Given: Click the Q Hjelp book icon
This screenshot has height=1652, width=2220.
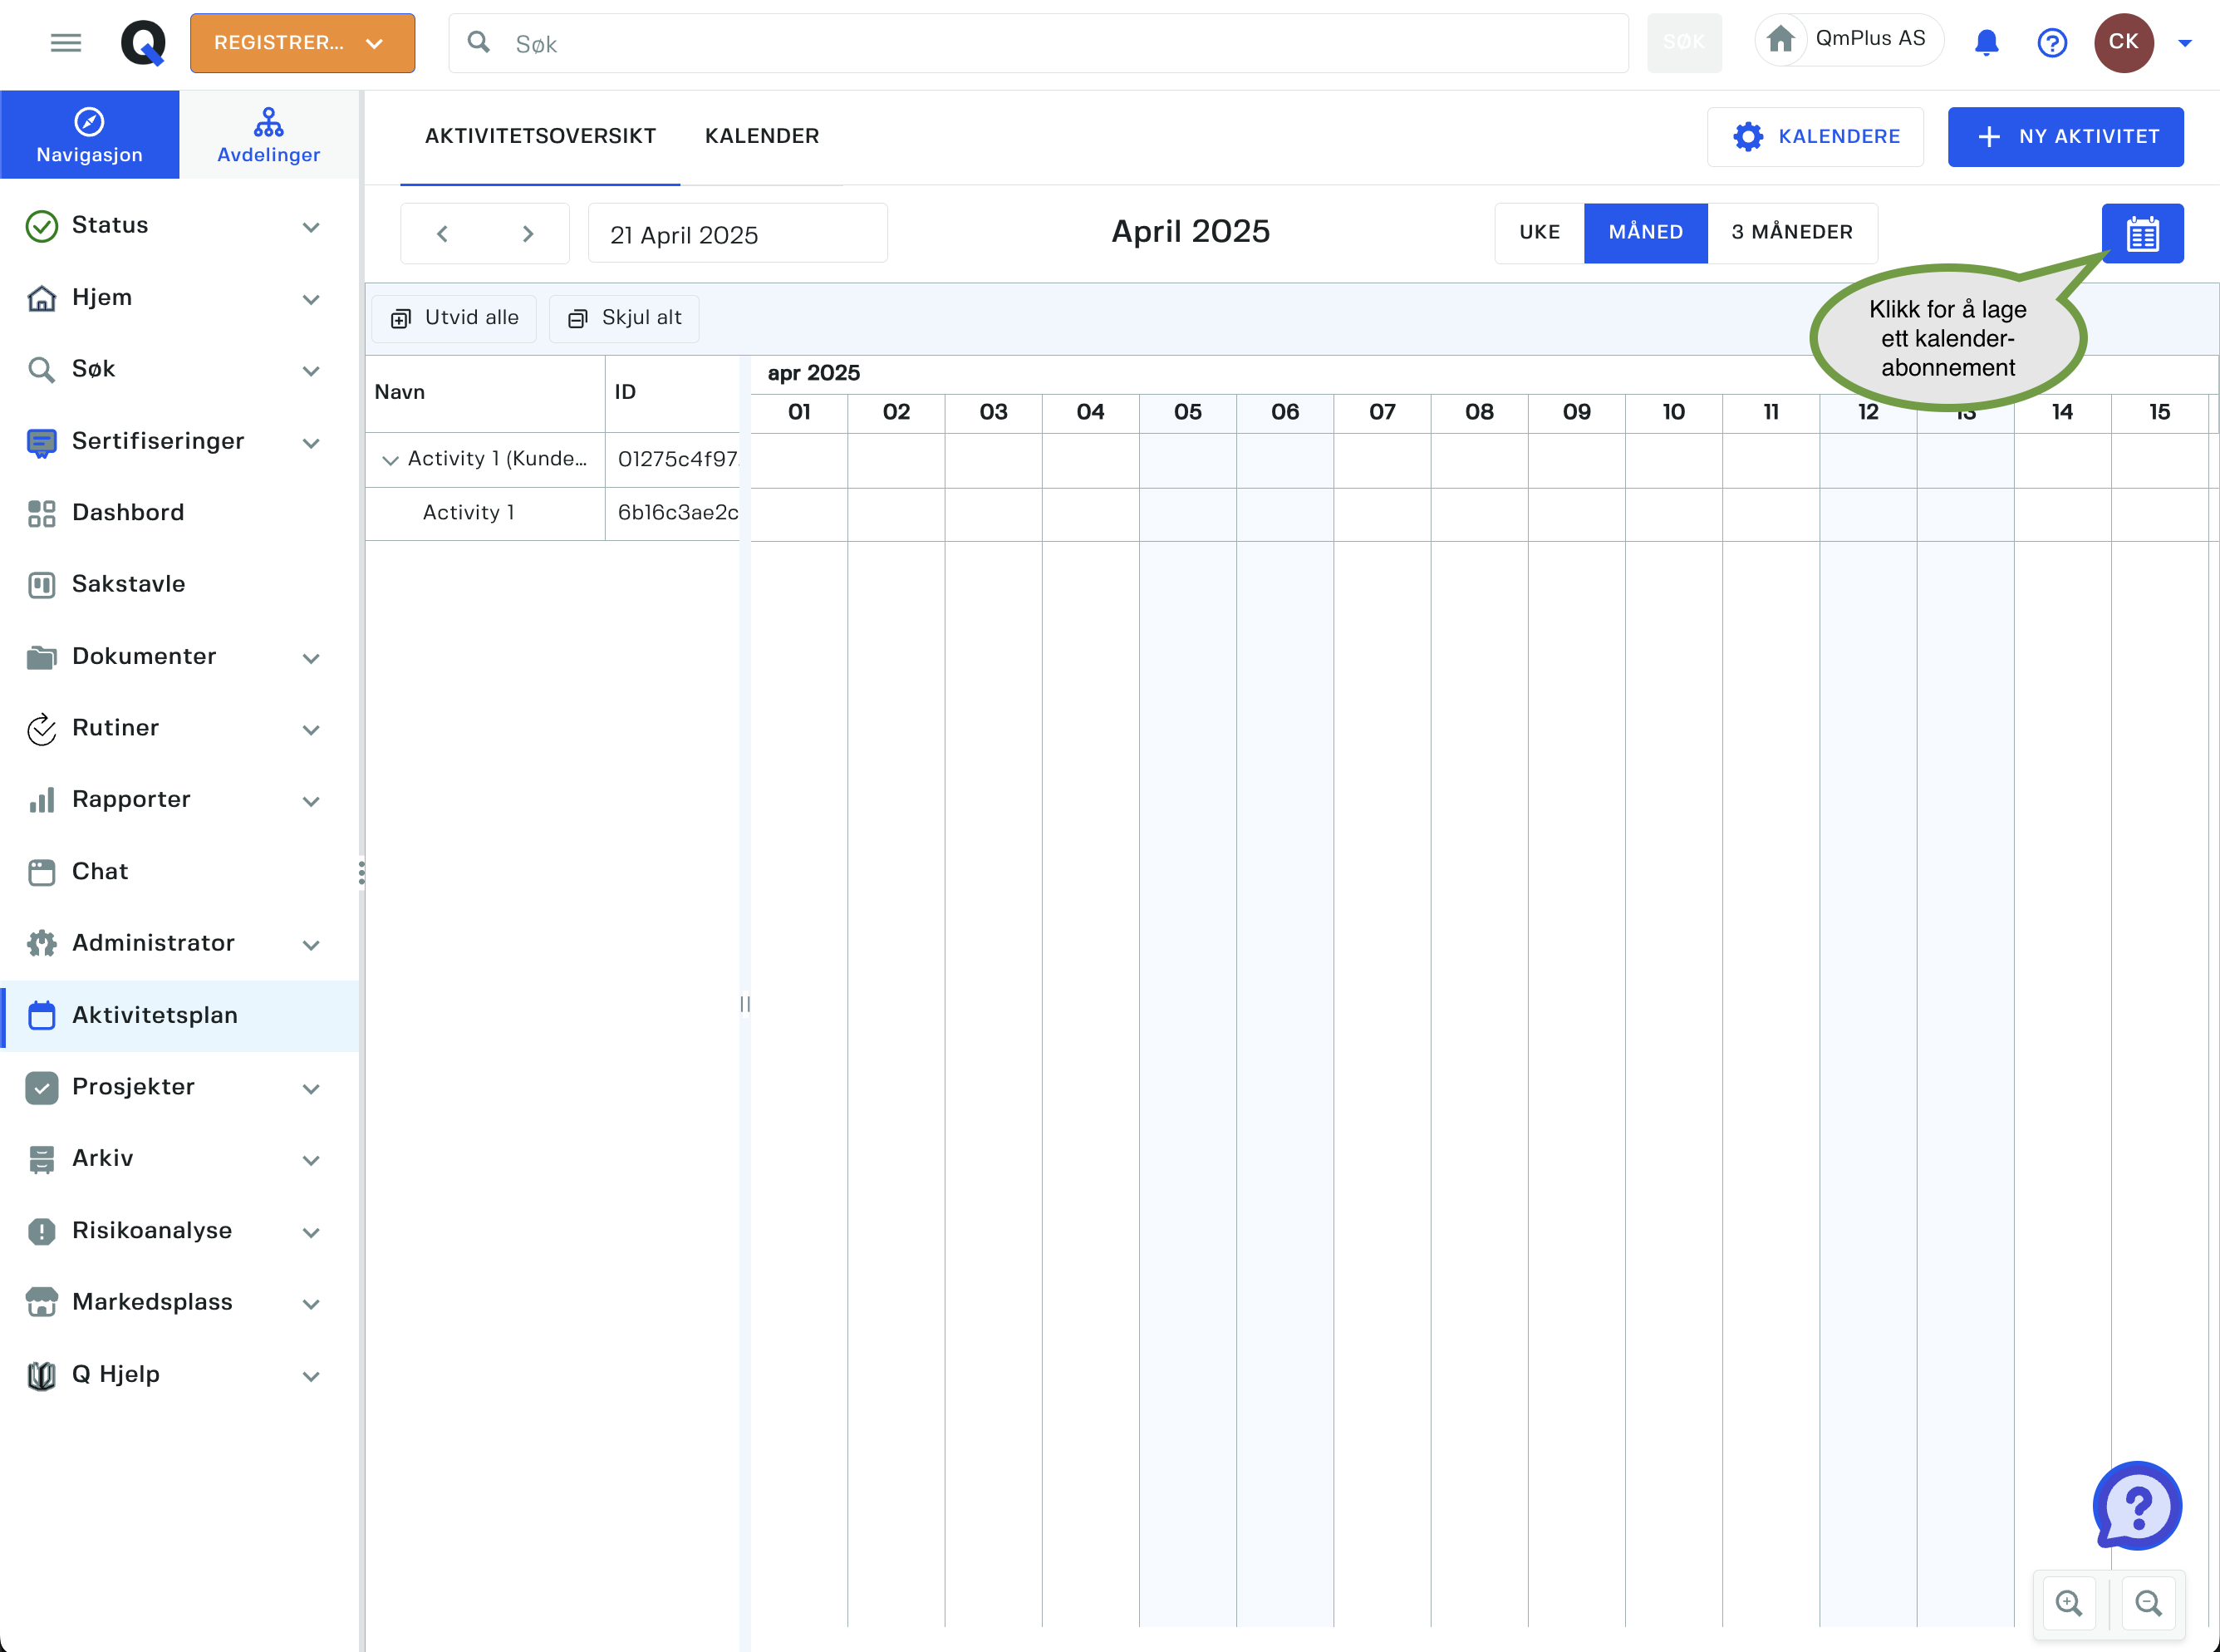Looking at the screenshot, I should (41, 1375).
